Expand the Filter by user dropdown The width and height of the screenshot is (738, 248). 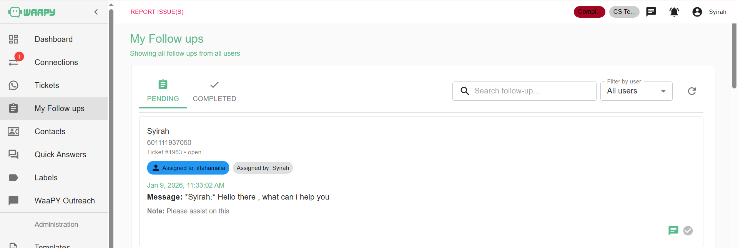[637, 91]
